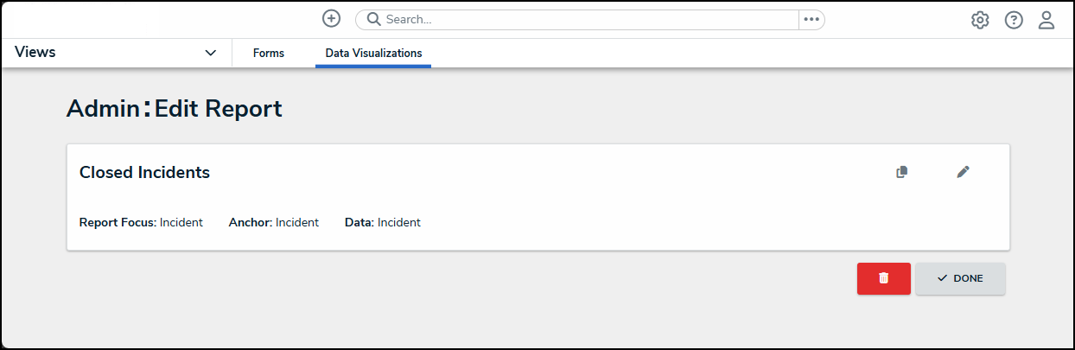
Task: Click the Data: Incident text
Action: click(x=383, y=223)
